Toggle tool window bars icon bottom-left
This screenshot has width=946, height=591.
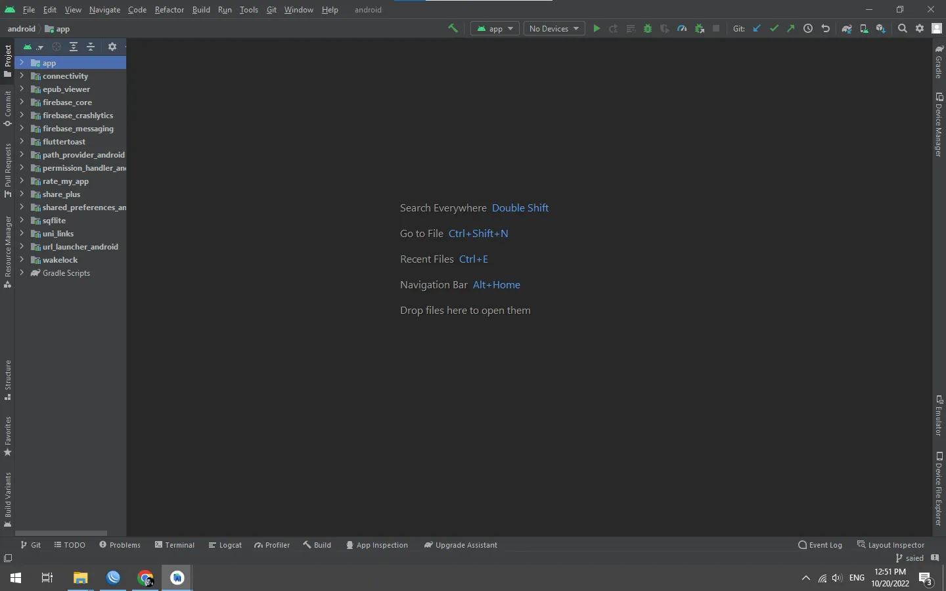tap(8, 558)
